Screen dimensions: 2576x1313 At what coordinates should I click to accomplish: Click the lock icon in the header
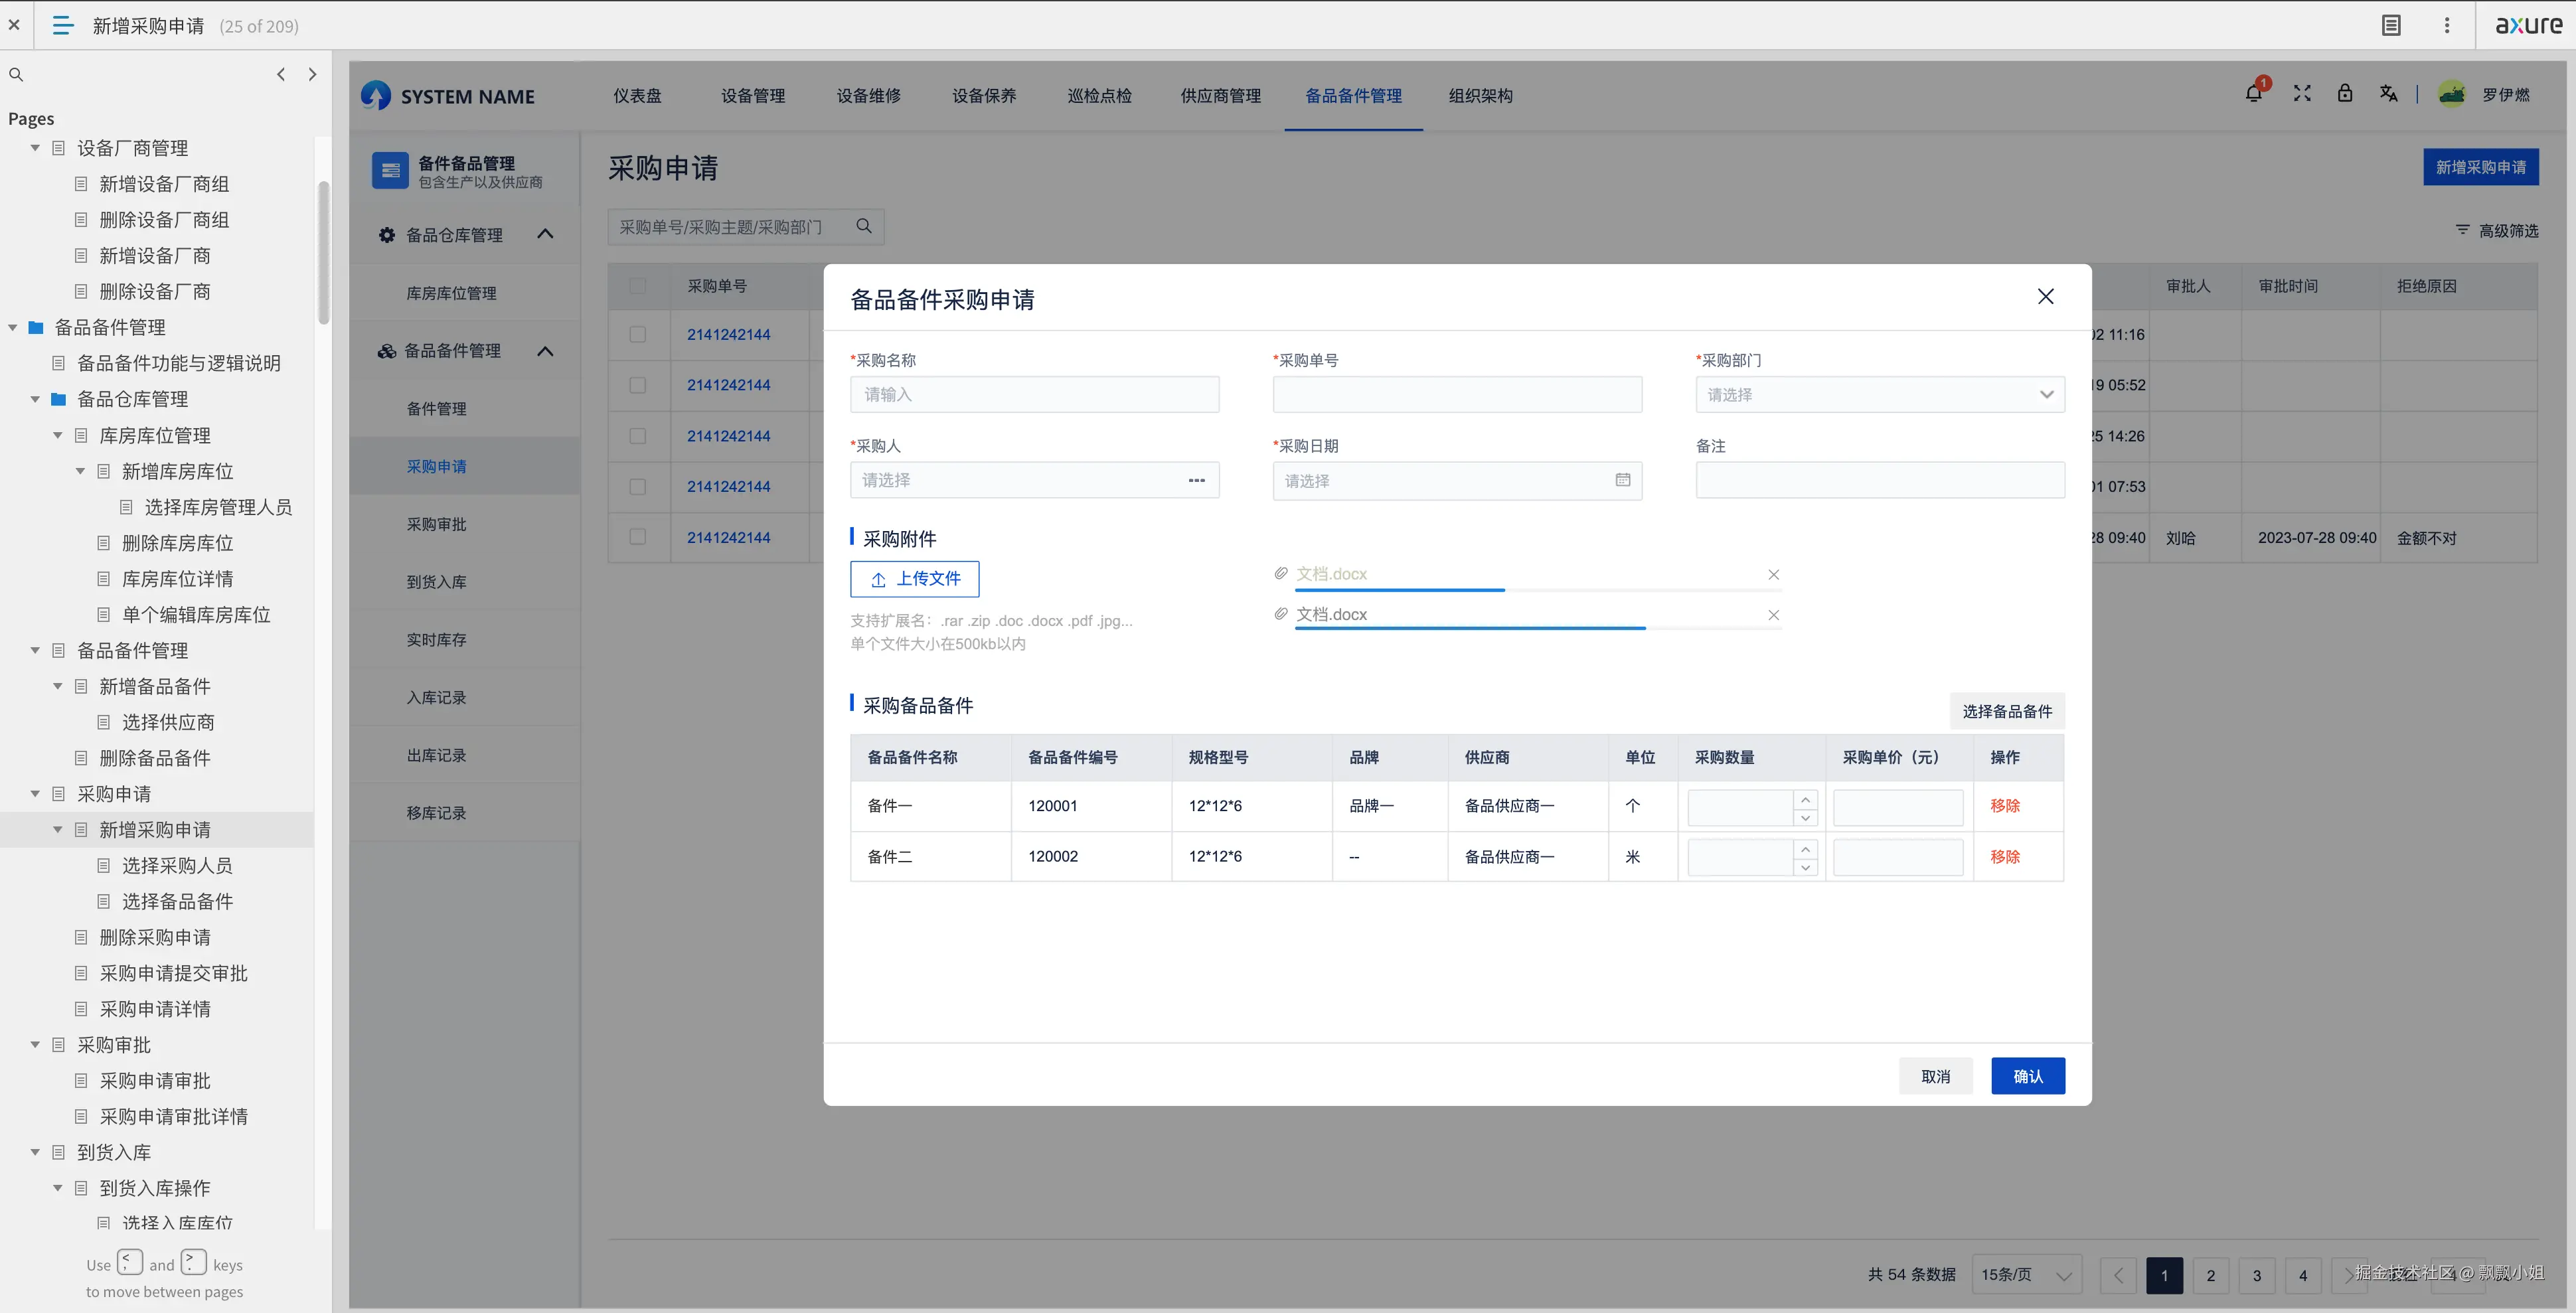2346,93
